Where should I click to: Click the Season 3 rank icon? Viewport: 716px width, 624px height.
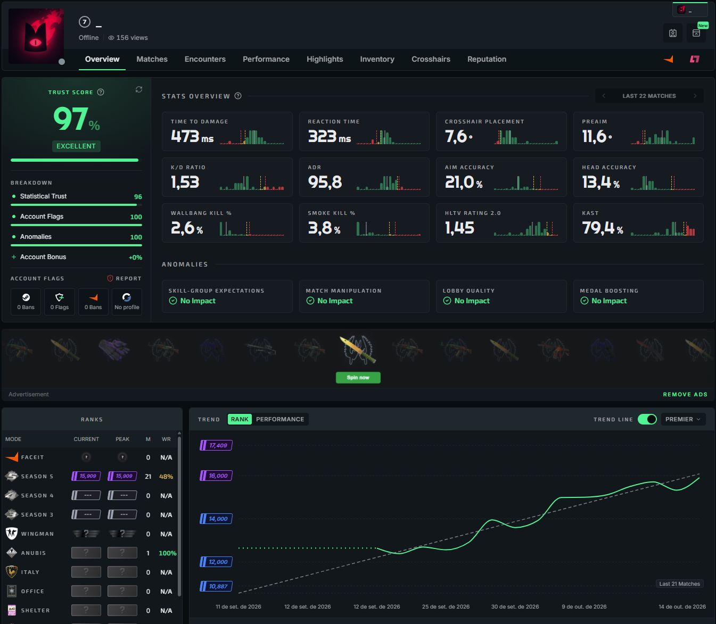(x=12, y=514)
